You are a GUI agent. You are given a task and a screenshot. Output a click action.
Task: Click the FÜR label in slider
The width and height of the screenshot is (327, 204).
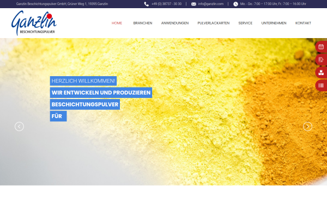(58, 116)
